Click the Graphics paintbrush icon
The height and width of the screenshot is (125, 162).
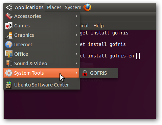[x=9, y=35]
